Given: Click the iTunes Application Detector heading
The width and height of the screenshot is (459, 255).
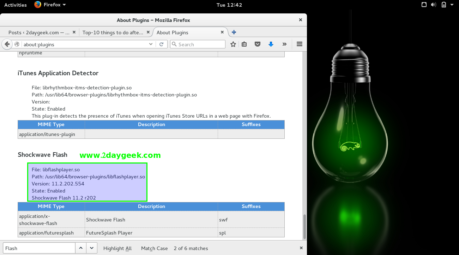Looking at the screenshot, I should click(58, 73).
